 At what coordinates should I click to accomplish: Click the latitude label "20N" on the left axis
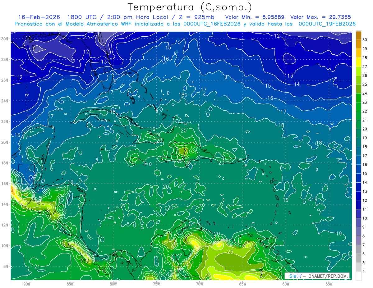pyautogui.click(x=5, y=142)
